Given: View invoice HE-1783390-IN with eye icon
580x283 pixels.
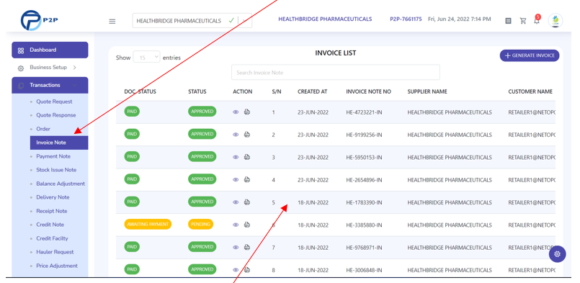Looking at the screenshot, I should (236, 202).
